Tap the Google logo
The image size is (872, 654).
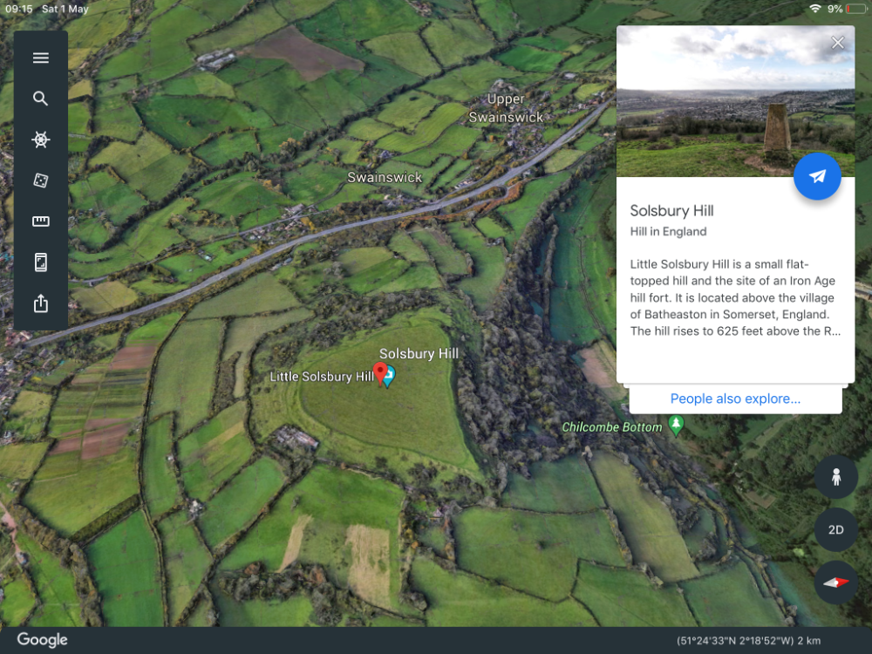tap(42, 640)
